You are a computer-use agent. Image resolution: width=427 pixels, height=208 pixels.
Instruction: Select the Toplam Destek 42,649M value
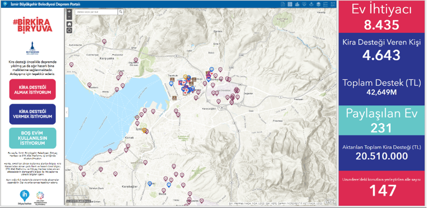381,92
